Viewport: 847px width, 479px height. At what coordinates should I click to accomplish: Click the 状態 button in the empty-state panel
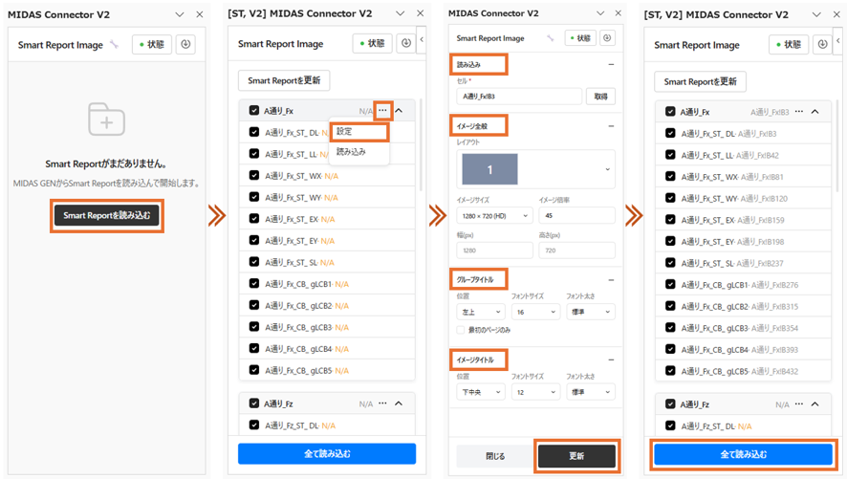(x=152, y=44)
